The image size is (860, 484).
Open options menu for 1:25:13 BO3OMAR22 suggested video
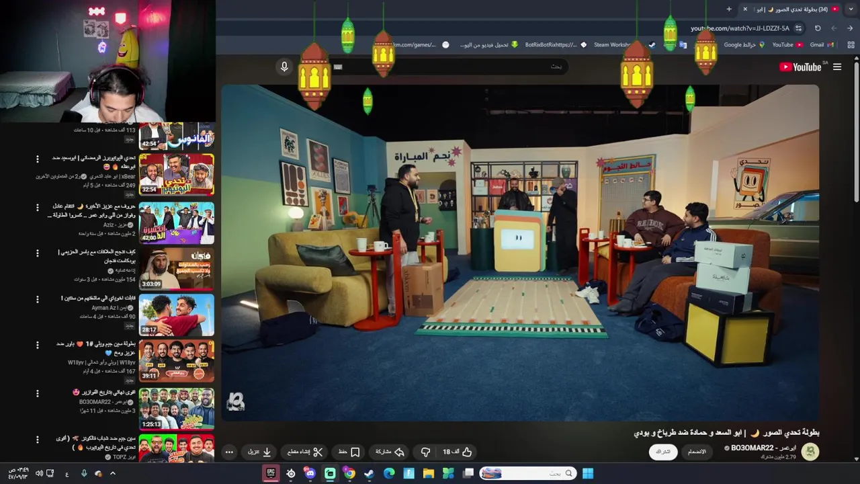point(38,393)
